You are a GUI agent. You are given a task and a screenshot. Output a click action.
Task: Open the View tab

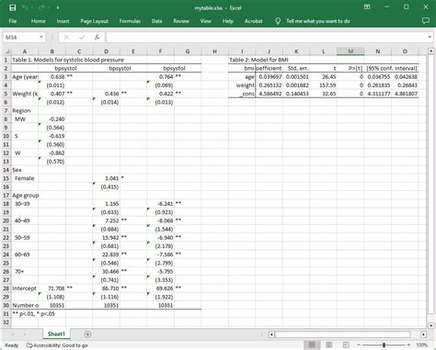click(205, 21)
